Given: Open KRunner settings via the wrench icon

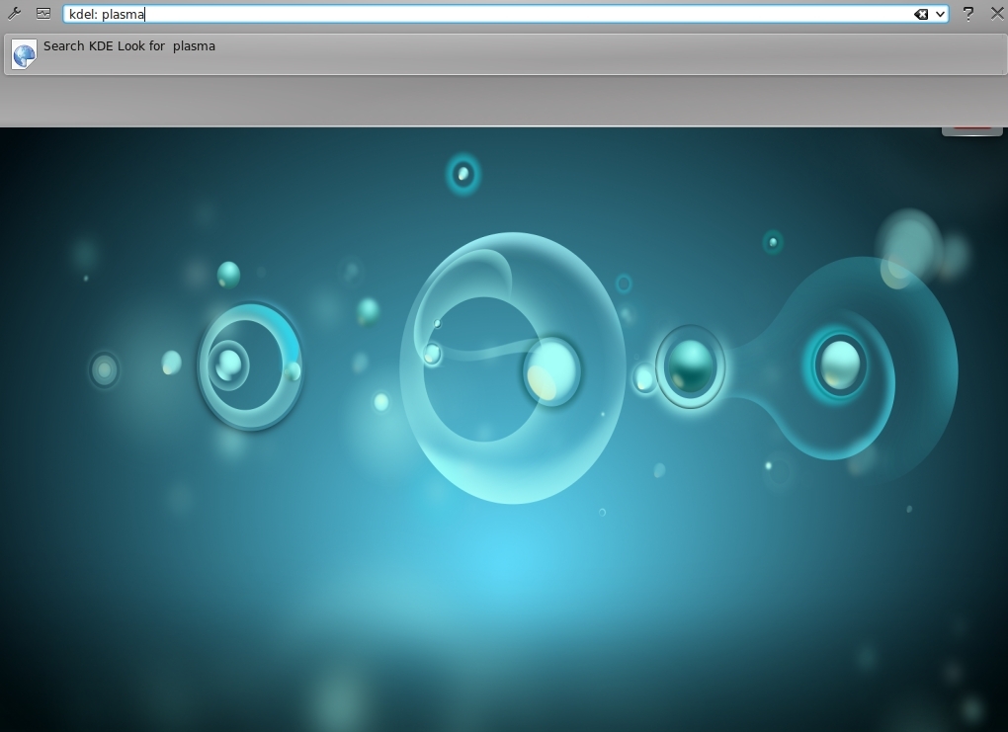Looking at the screenshot, I should [x=14, y=14].
